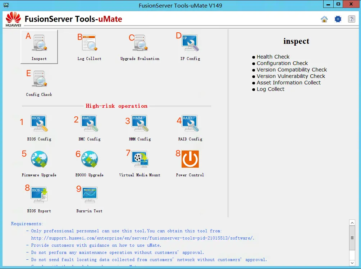The image size is (361, 269).
Task: Click the Version Compatibility Check text
Action: tap(292, 70)
